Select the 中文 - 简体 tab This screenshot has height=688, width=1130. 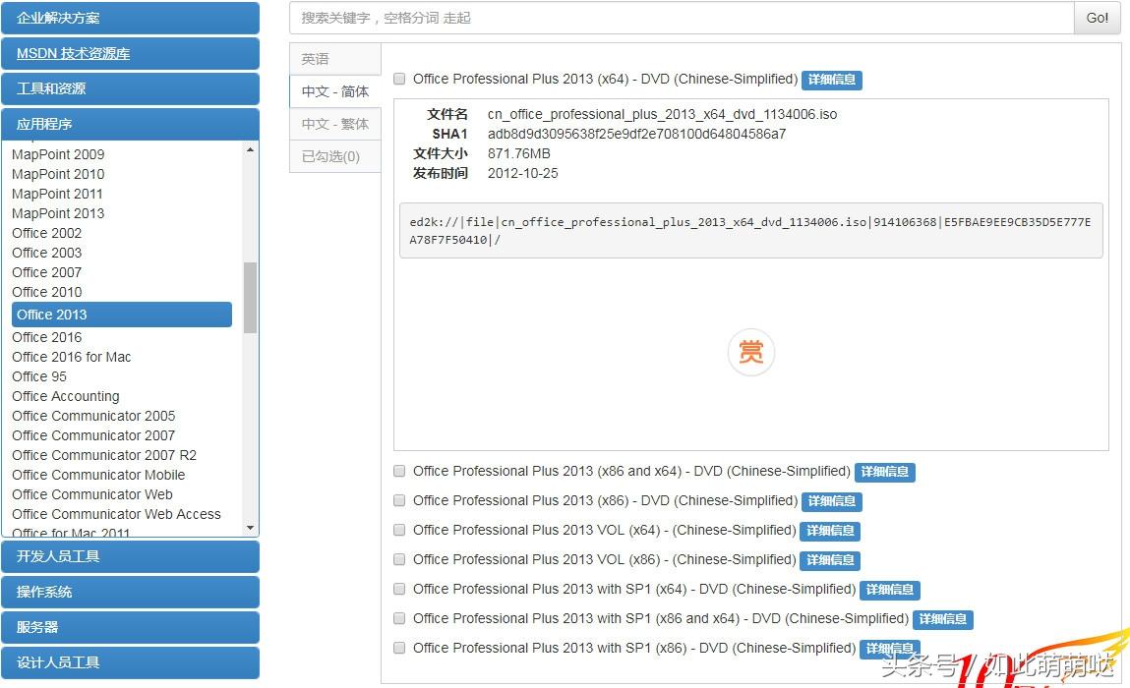point(335,91)
